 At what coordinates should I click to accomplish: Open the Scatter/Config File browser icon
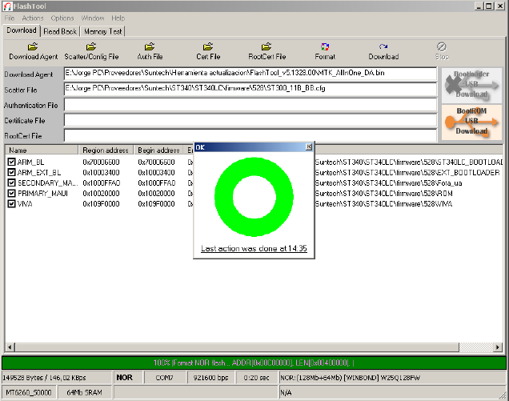point(91,46)
